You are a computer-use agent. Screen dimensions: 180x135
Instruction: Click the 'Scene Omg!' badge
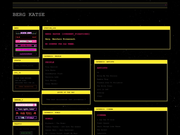tap(26, 33)
